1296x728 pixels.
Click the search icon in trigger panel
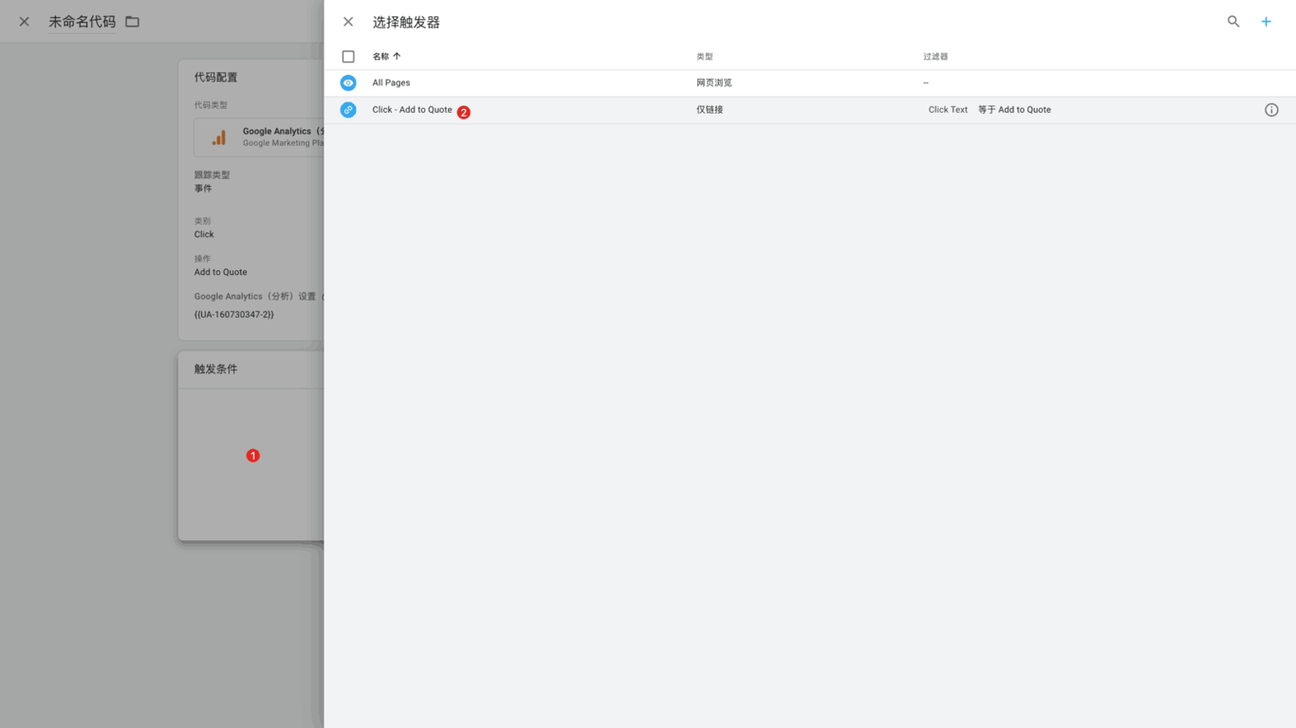click(x=1233, y=21)
